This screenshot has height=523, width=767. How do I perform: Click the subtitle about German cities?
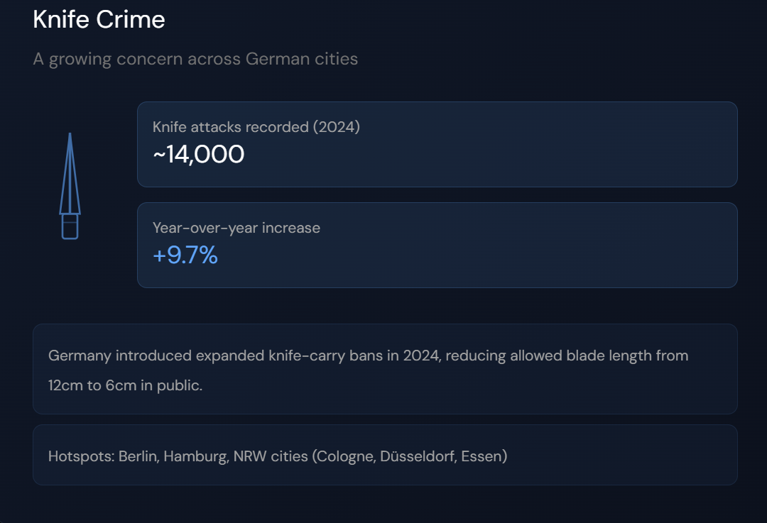195,59
